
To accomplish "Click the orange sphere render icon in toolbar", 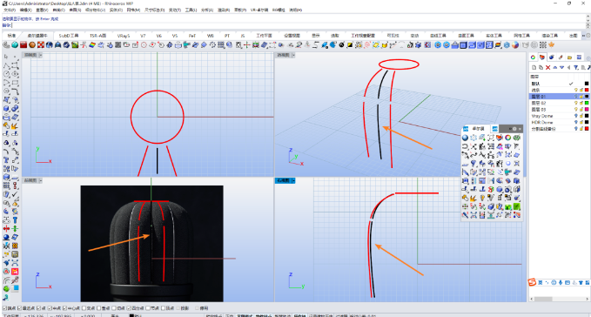I will click(x=32, y=45).
